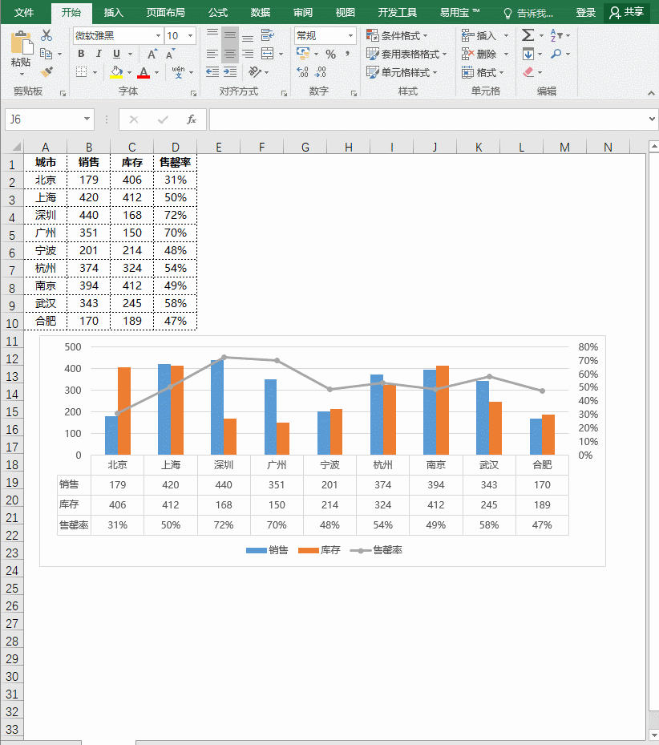Apply yellow fill color bucket
Screen dimensions: 659x745
116,72
